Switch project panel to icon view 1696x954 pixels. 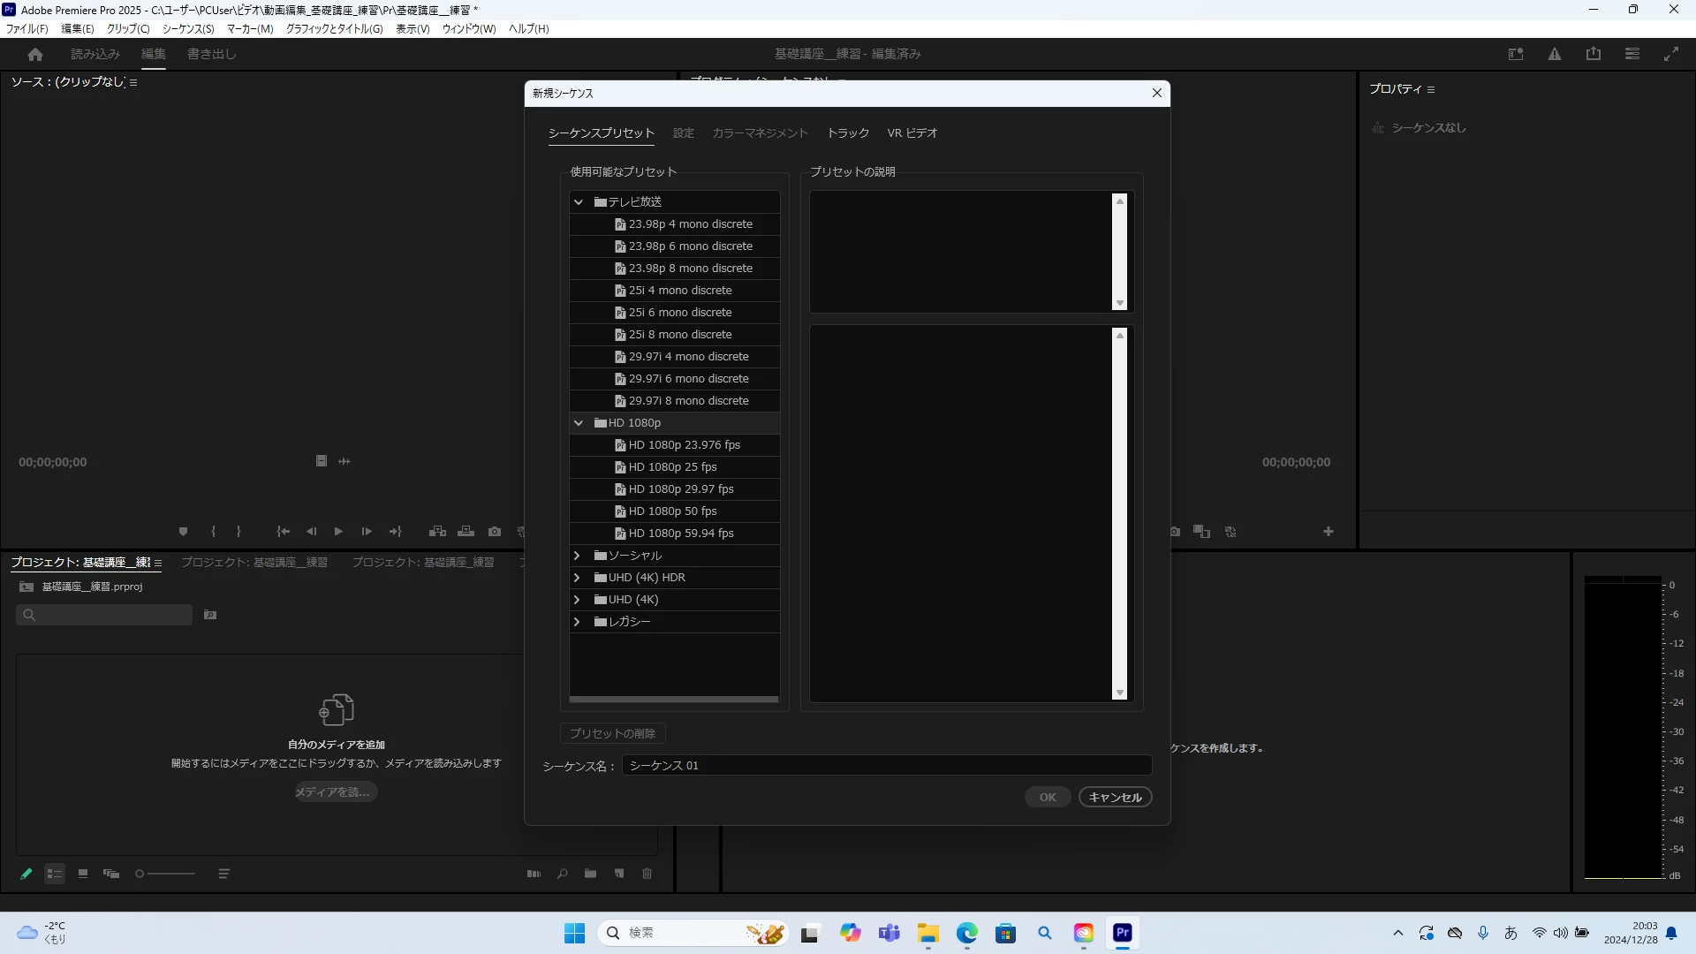tap(83, 874)
